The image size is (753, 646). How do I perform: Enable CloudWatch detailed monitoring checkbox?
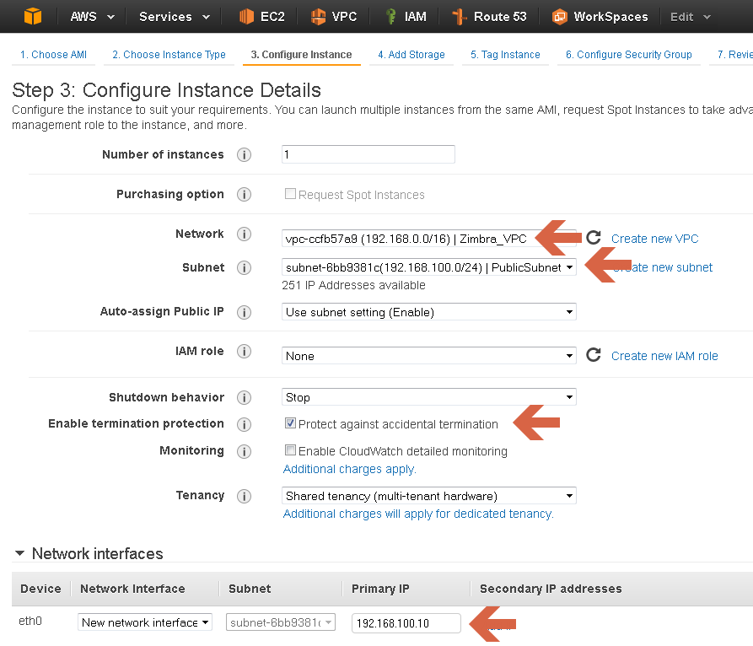(290, 450)
